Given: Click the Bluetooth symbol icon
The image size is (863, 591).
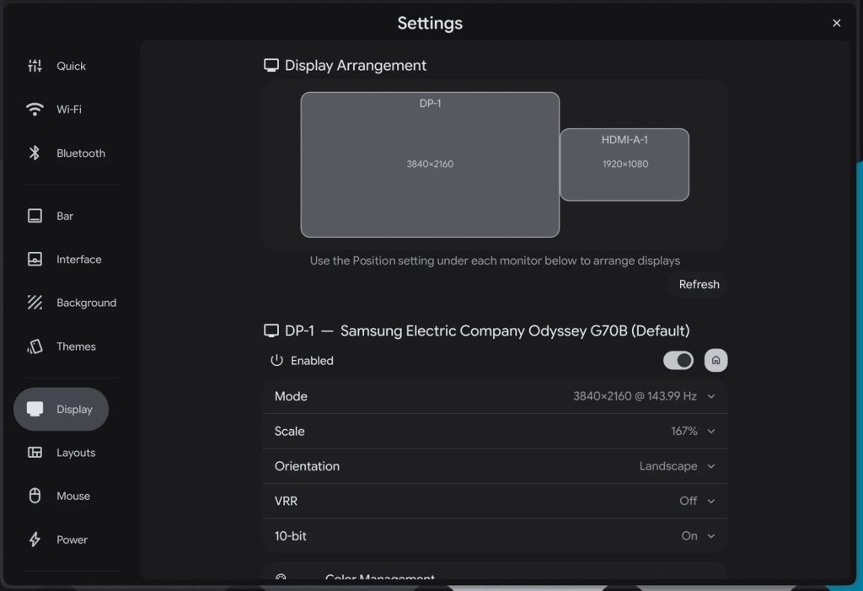Looking at the screenshot, I should (x=35, y=153).
